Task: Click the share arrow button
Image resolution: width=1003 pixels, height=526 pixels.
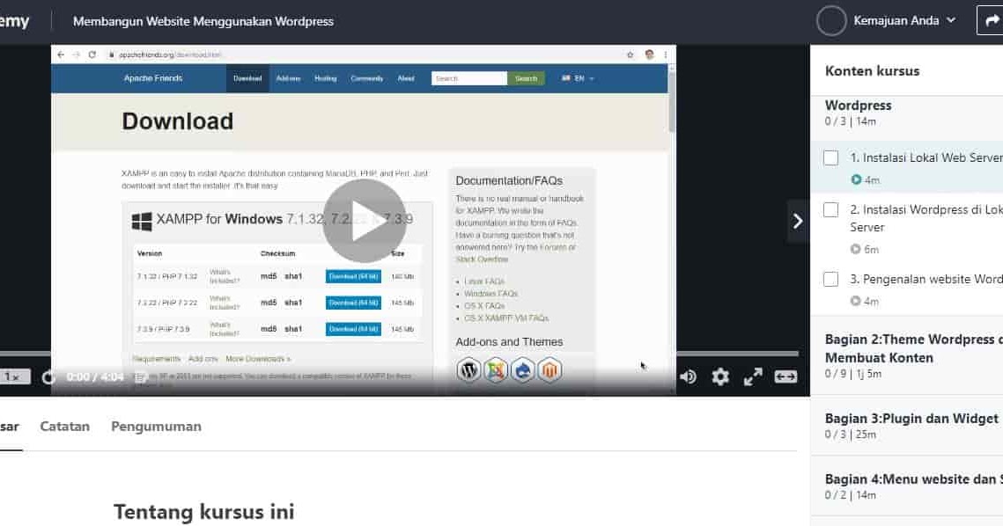Action: (990, 20)
